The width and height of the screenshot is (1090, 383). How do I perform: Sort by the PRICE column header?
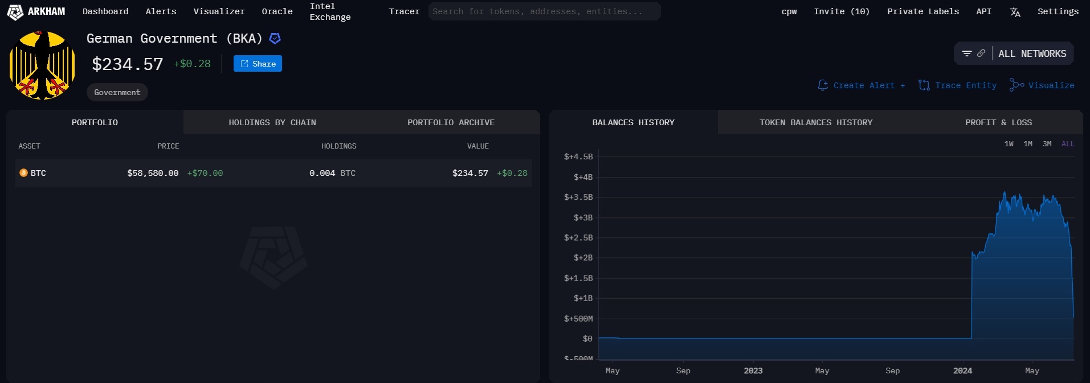(168, 146)
